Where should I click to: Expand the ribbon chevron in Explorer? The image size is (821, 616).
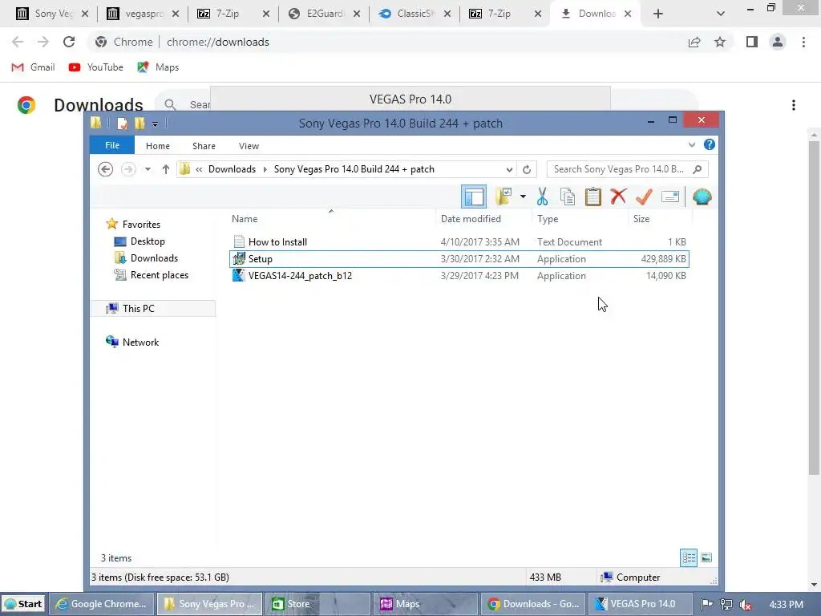point(692,145)
